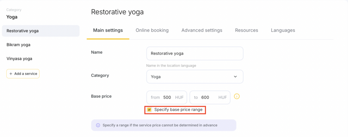Click the purple info icon in the hint banner
This screenshot has height=137, width=348.
point(98,125)
